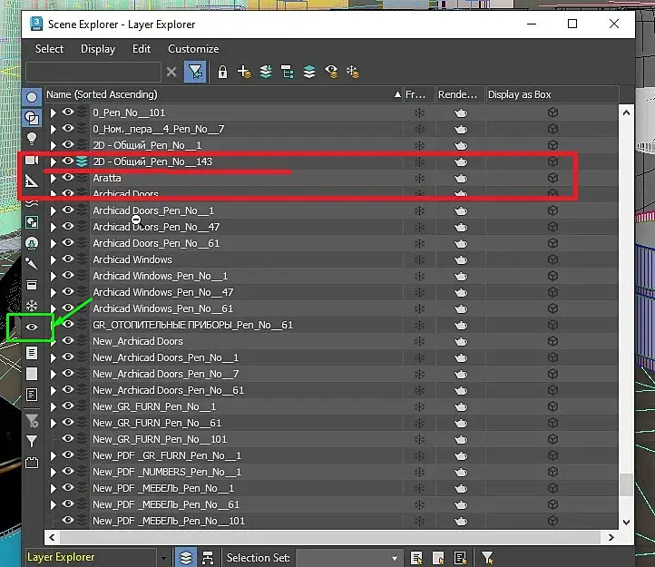
Task: Toggle eye icon for New_PDF _МЕБЕЛЬ_Pen_No__61
Action: coord(68,503)
